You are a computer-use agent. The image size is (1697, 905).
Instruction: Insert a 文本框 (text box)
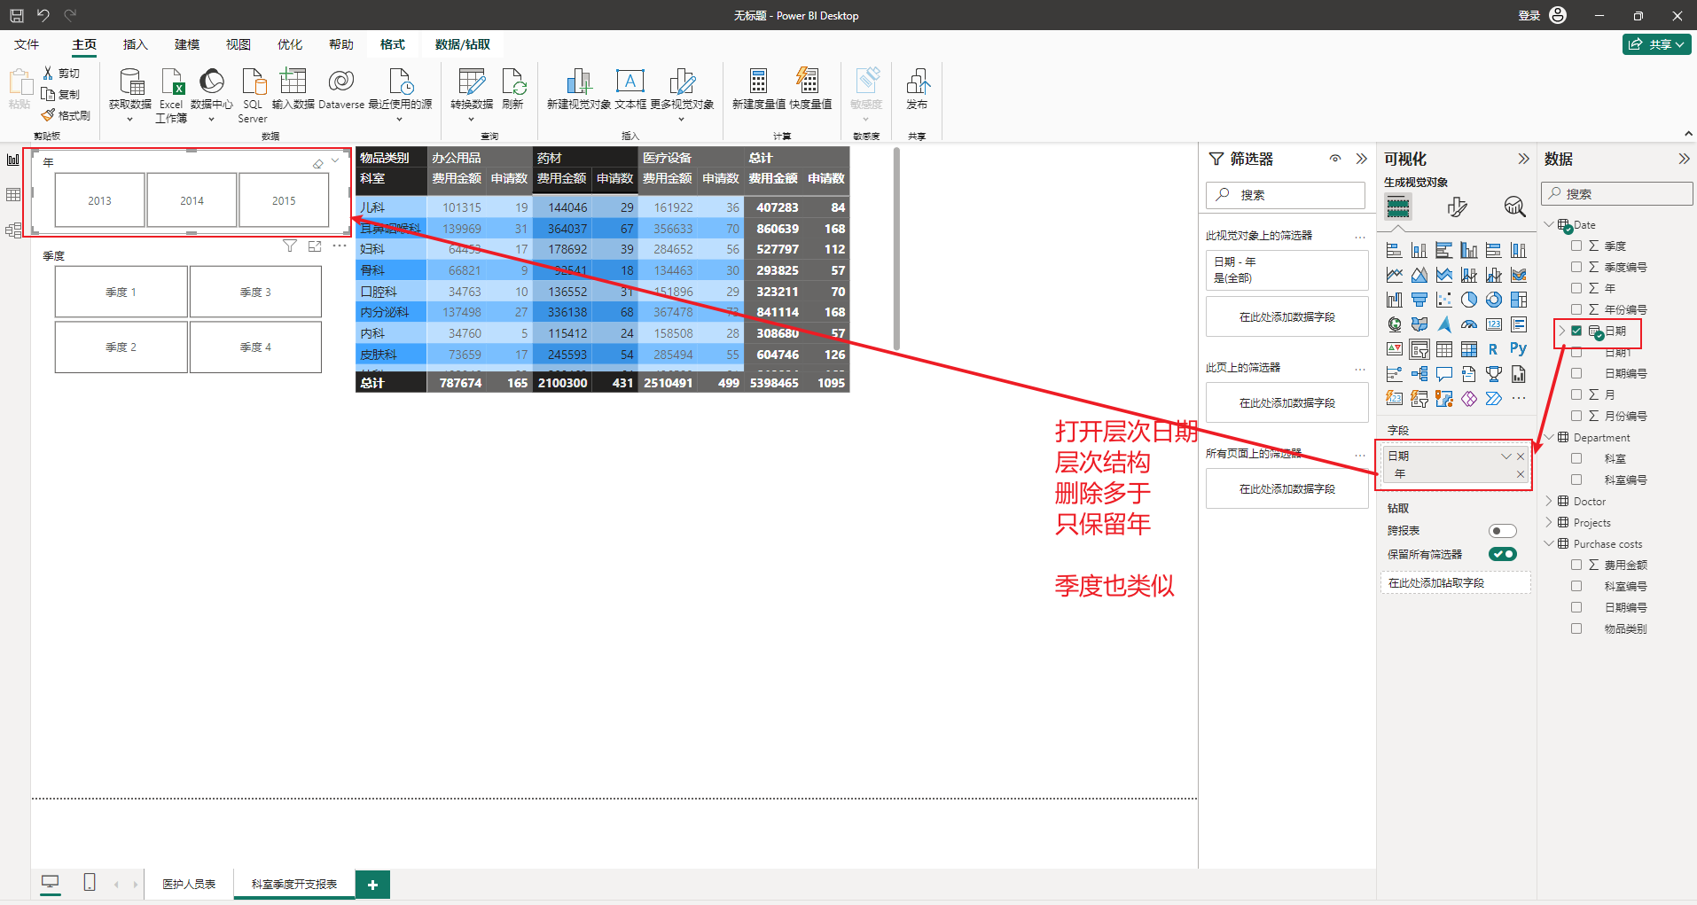[x=630, y=89]
